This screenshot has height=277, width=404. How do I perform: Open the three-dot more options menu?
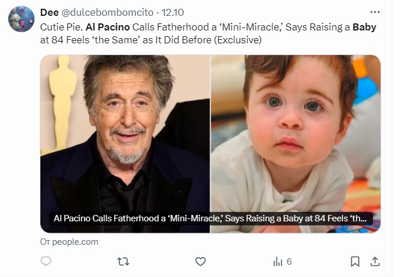coord(375,12)
